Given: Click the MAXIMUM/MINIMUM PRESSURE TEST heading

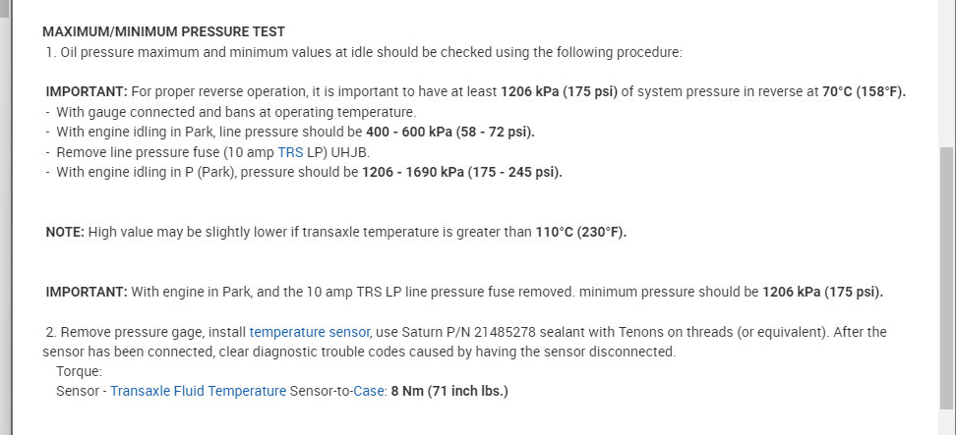Looking at the screenshot, I should point(163,32).
